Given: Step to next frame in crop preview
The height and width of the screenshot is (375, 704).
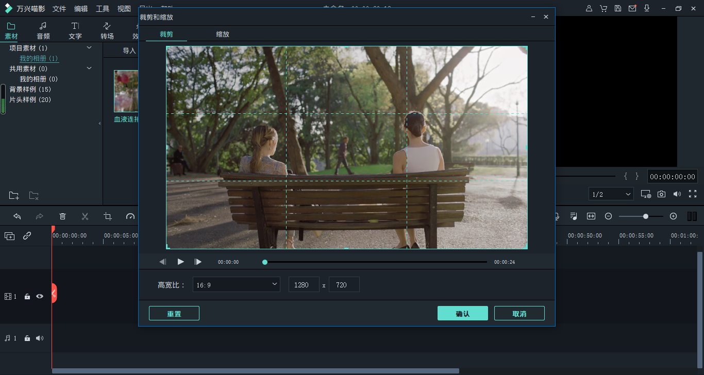Looking at the screenshot, I should [198, 262].
